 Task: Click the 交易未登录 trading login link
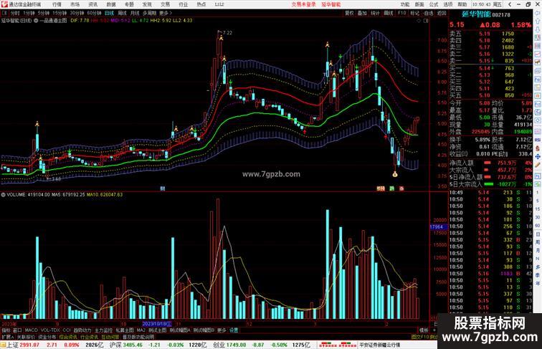coord(303,4)
